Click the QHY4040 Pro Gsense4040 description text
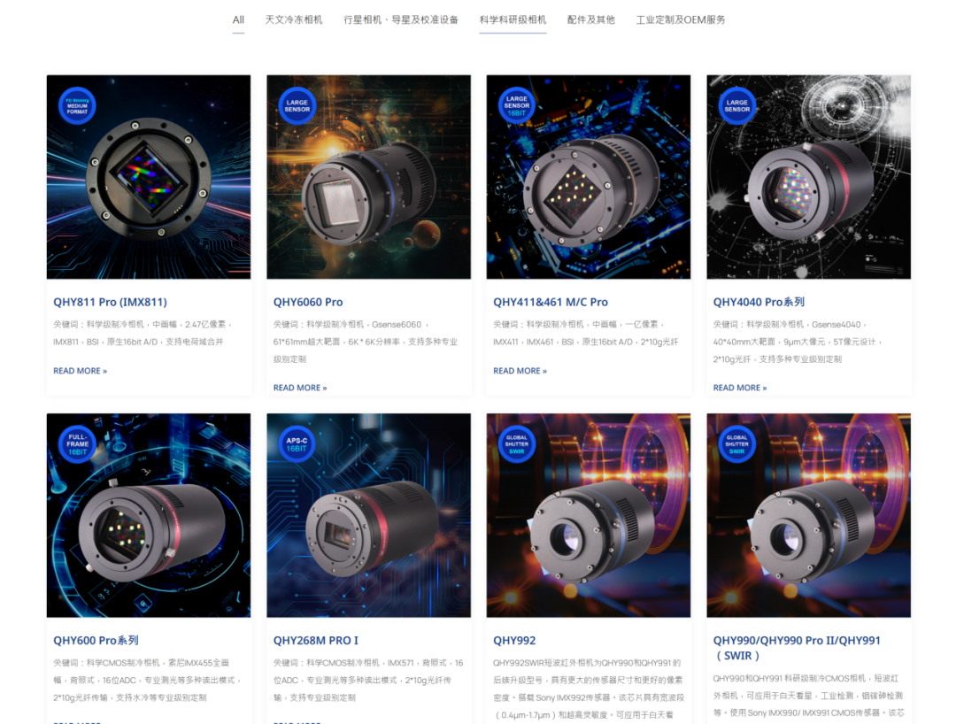The height and width of the screenshot is (724, 956). [798, 342]
